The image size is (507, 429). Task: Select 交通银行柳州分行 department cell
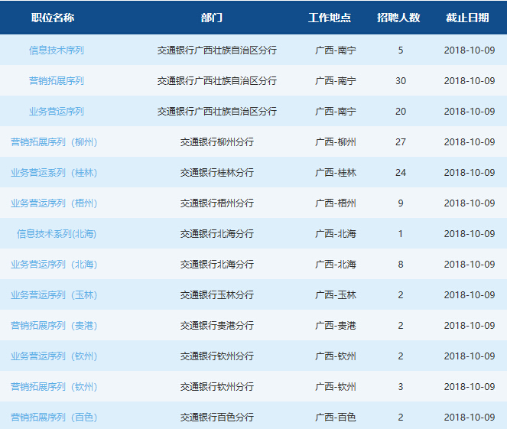pyautogui.click(x=217, y=142)
